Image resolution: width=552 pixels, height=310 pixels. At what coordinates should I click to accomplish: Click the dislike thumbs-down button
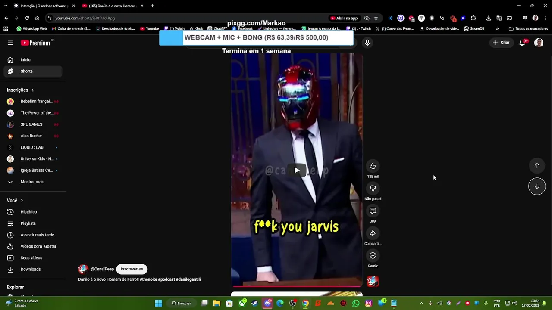pos(373,189)
